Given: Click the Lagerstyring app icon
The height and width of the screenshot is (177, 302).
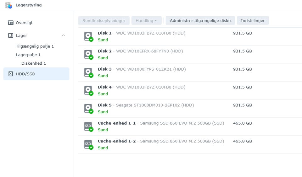Looking at the screenshot, I should click(9, 5).
